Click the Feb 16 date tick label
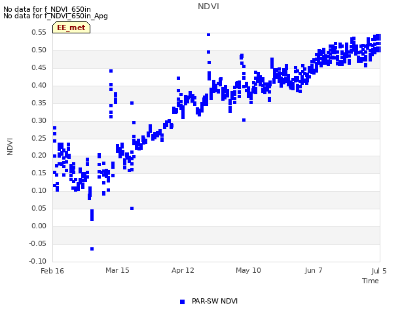The width and height of the screenshot is (419, 314). click(x=52, y=271)
